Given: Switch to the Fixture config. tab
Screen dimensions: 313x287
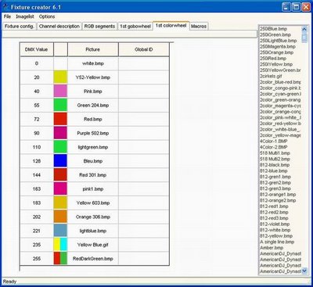Looking at the screenshot, I should point(20,27).
